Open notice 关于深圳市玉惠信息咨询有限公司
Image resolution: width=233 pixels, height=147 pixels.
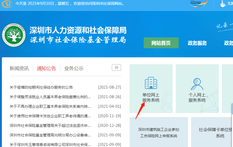[50, 144]
